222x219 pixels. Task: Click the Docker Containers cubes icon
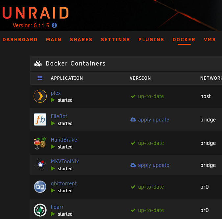pos(38,64)
